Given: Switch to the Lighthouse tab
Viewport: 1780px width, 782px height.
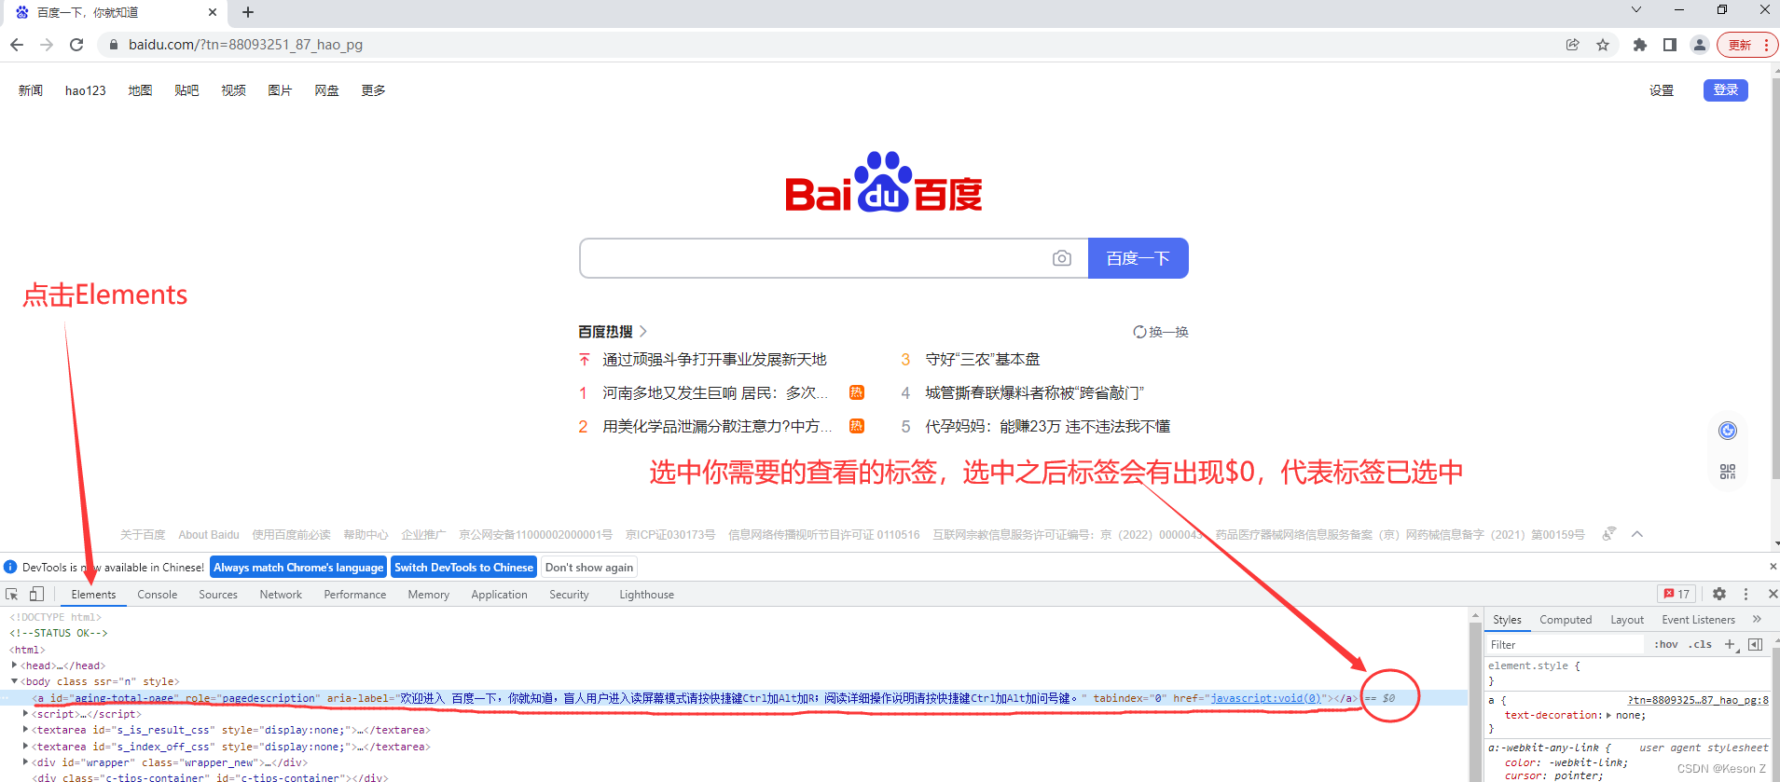Looking at the screenshot, I should pos(646,595).
